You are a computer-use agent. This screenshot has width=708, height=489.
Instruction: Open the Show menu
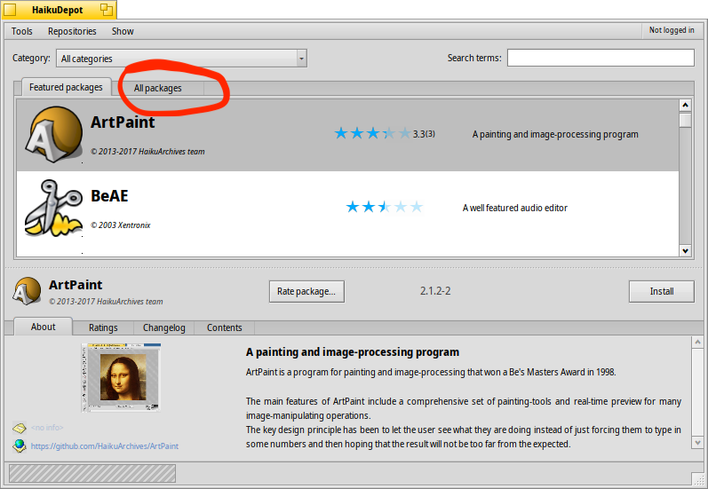[123, 31]
